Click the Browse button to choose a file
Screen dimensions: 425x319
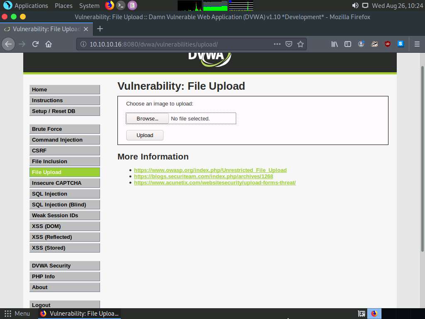[147, 118]
